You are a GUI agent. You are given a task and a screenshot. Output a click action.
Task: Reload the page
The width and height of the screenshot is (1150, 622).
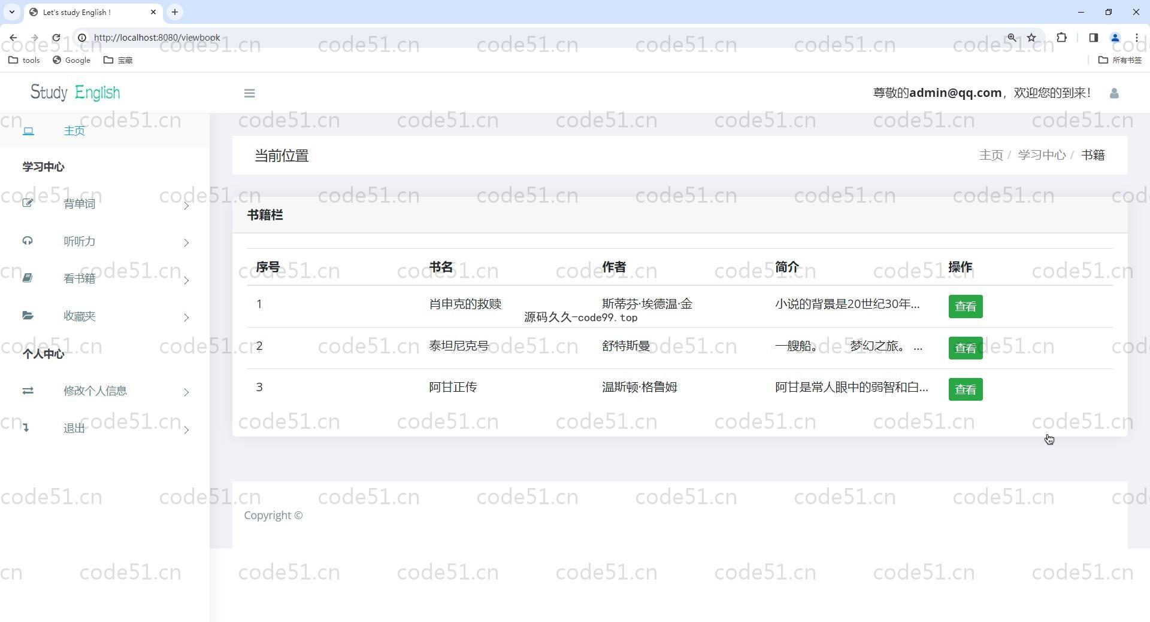56,38
